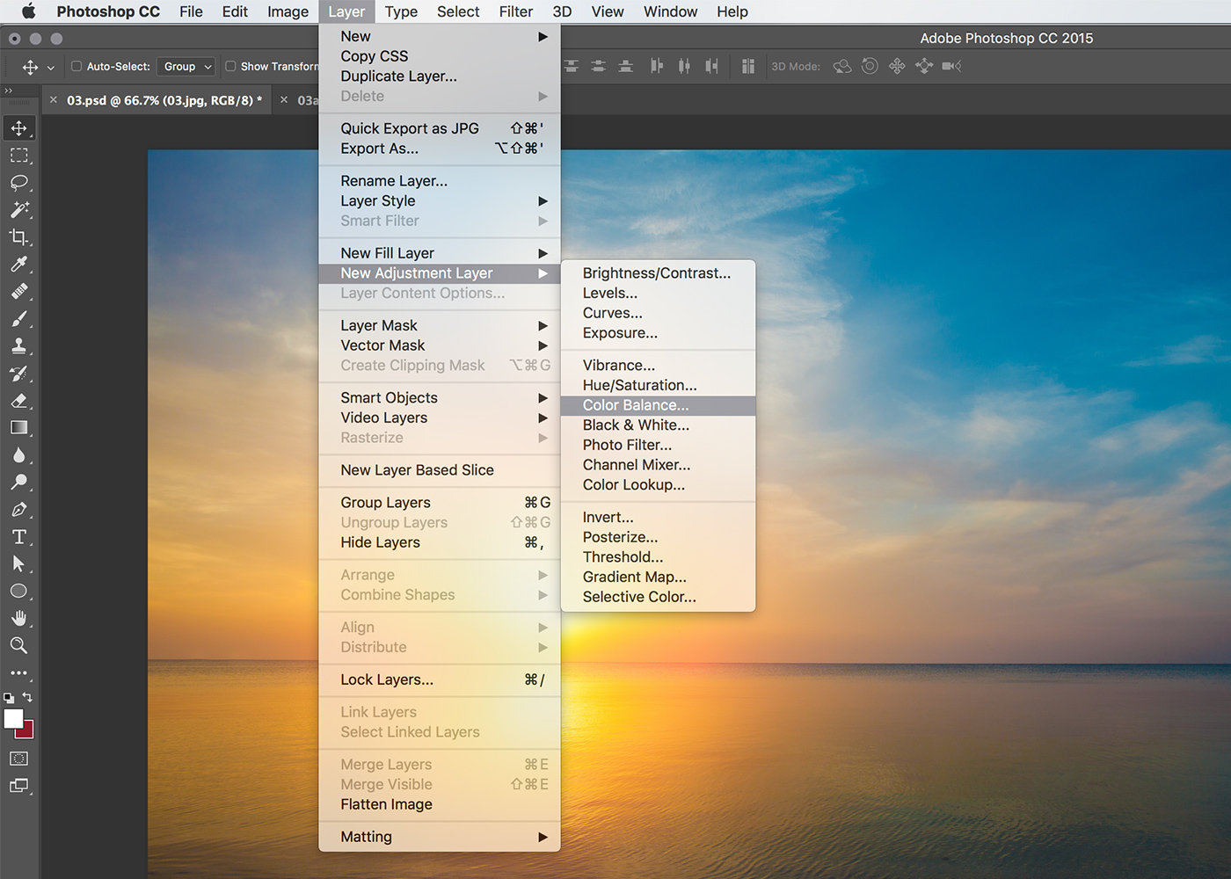Select the Eyedropper tool
Viewport: 1231px width, 879px height.
[x=19, y=265]
